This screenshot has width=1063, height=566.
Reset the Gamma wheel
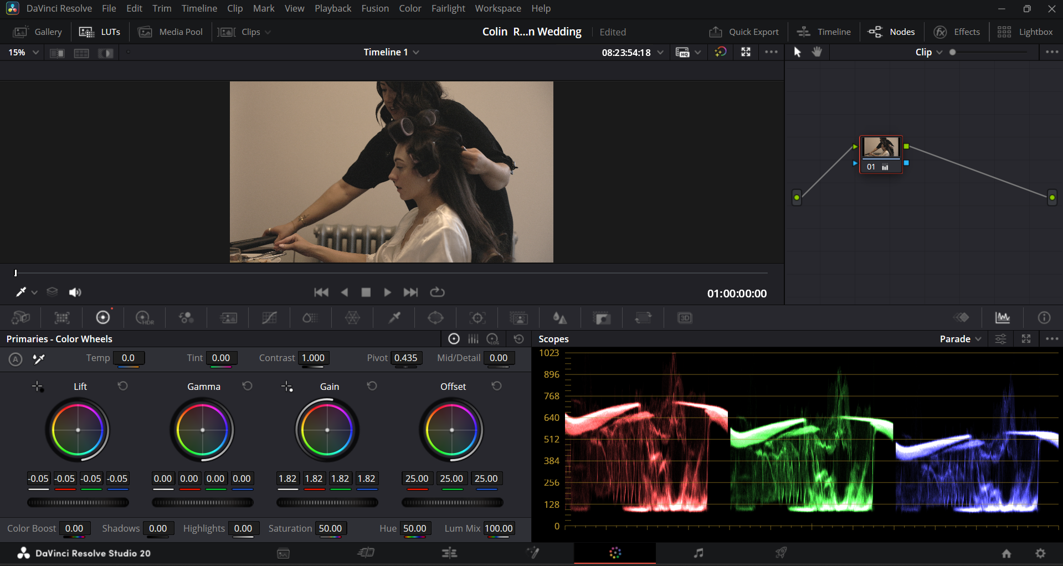248,386
